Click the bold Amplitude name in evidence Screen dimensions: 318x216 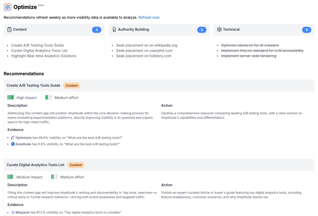23,144
